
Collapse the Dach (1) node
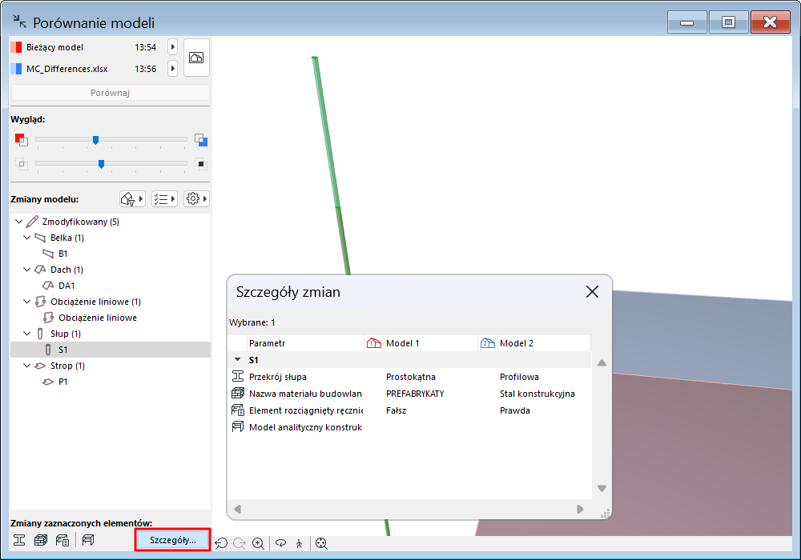click(x=27, y=270)
